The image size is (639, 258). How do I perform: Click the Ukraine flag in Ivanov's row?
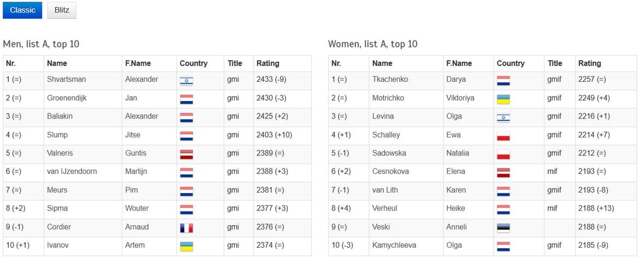pos(186,247)
